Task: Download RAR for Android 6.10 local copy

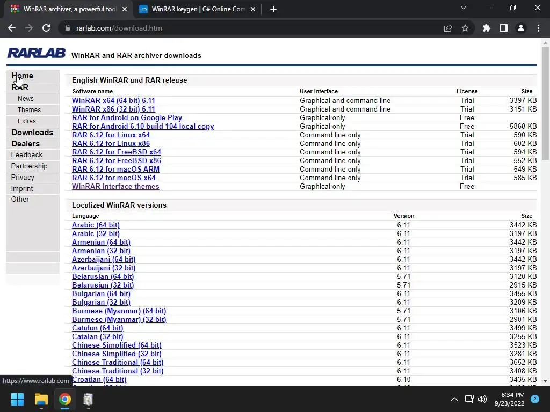Action: [143, 126]
